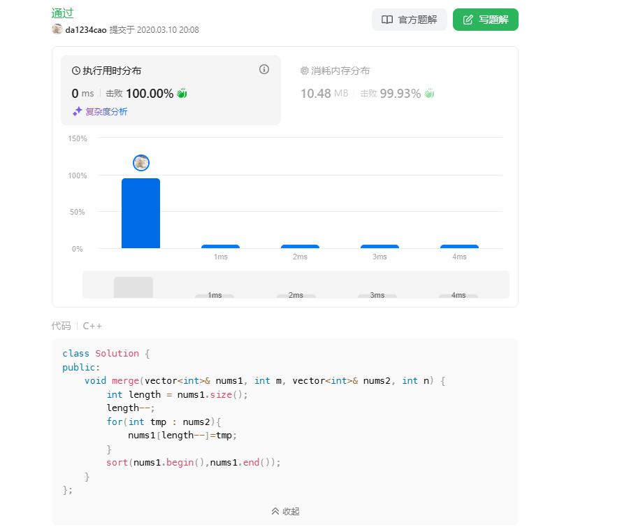Click the sparkle icon next to 复杂度分析
Viewport: 629px width, 532px height.
[x=78, y=111]
